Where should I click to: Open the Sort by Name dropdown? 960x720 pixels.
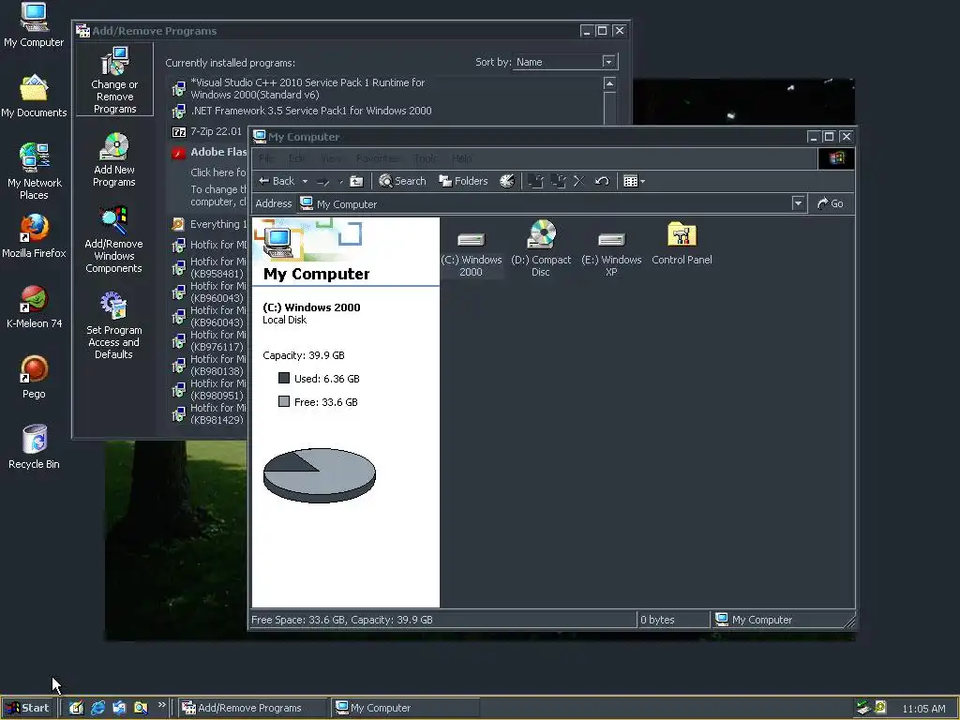click(607, 61)
